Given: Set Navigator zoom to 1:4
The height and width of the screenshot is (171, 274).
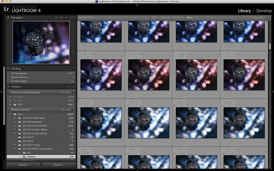Looking at the screenshot, I should (x=72, y=18).
